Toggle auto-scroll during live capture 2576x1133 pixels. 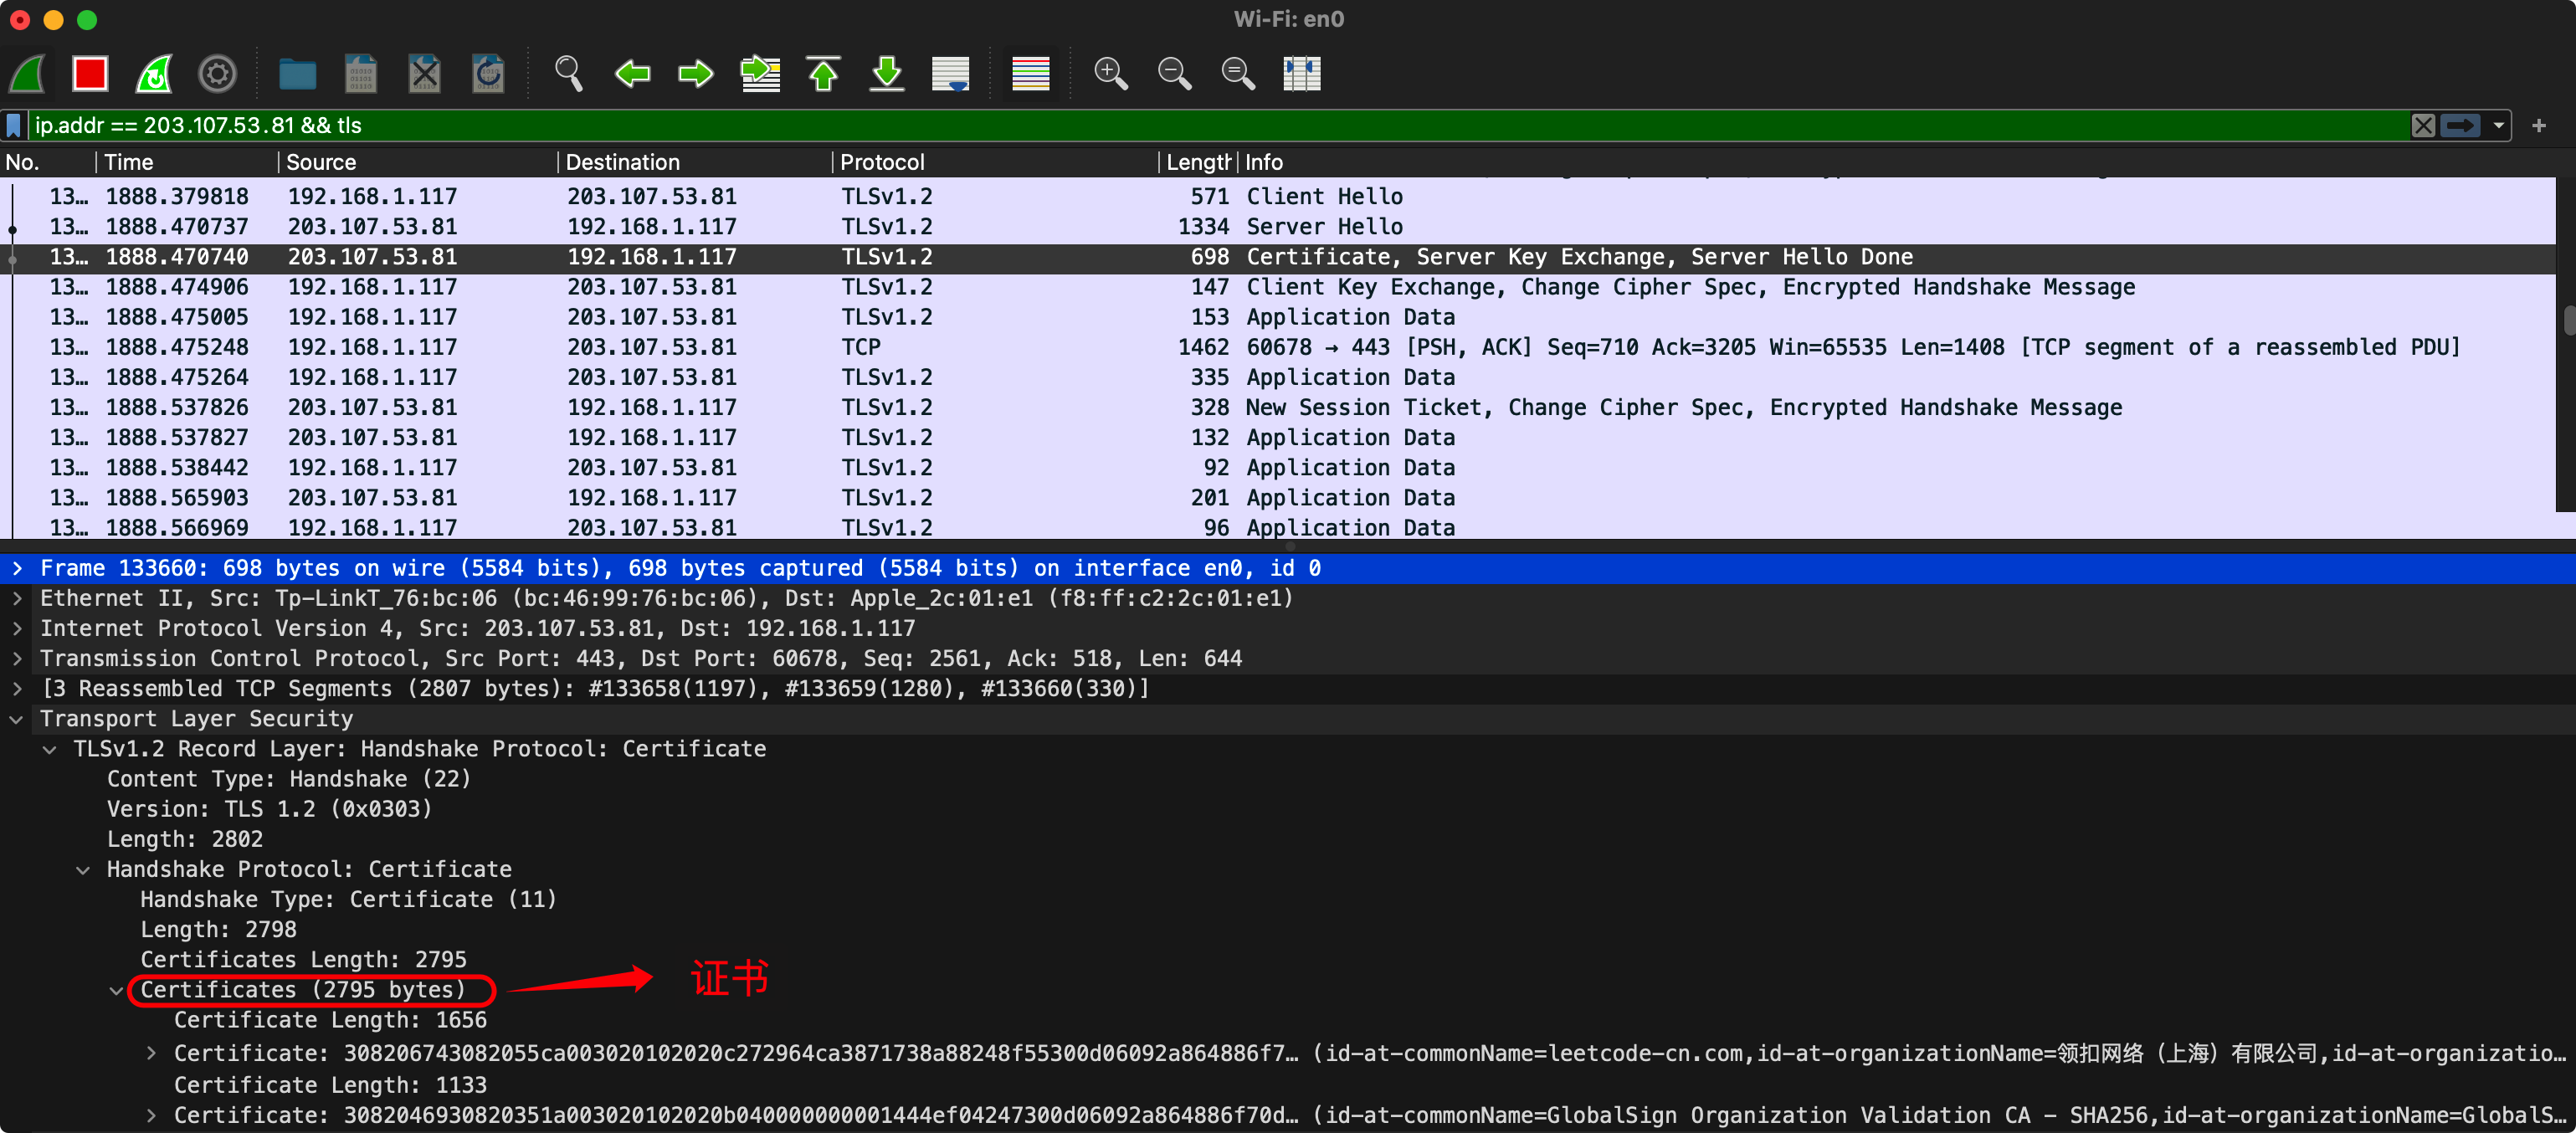950,74
